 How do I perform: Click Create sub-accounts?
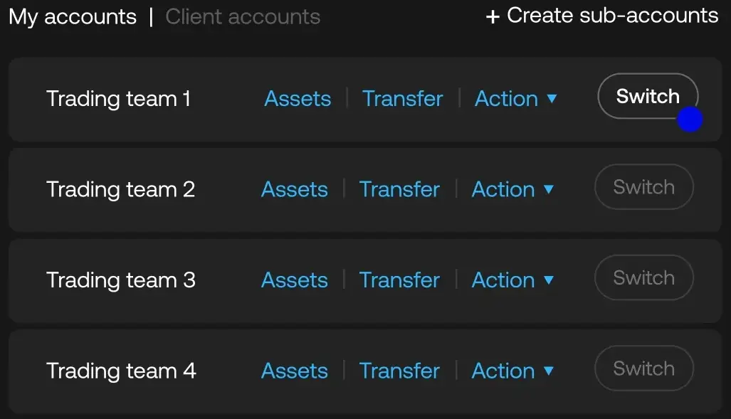pos(601,16)
